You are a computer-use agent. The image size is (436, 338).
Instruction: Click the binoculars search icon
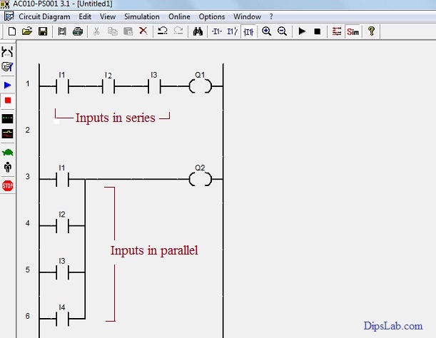[199, 31]
